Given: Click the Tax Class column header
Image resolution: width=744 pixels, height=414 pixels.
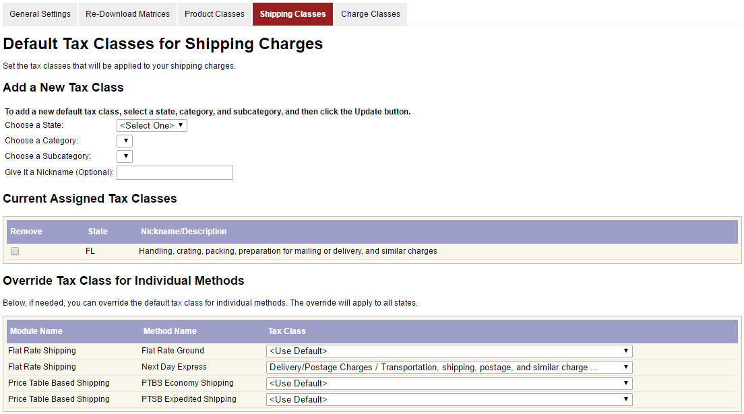Looking at the screenshot, I should 287,331.
